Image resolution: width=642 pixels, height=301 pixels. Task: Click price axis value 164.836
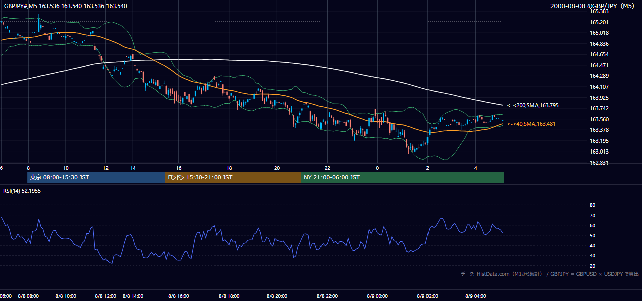[x=599, y=44]
